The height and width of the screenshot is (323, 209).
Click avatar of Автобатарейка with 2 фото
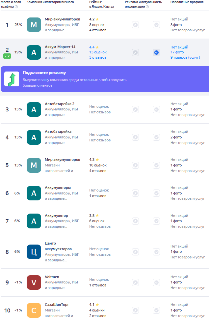pos(34,137)
